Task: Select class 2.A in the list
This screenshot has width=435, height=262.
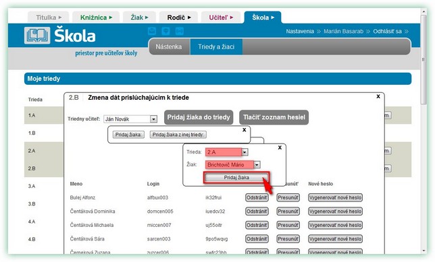Action: (32, 151)
